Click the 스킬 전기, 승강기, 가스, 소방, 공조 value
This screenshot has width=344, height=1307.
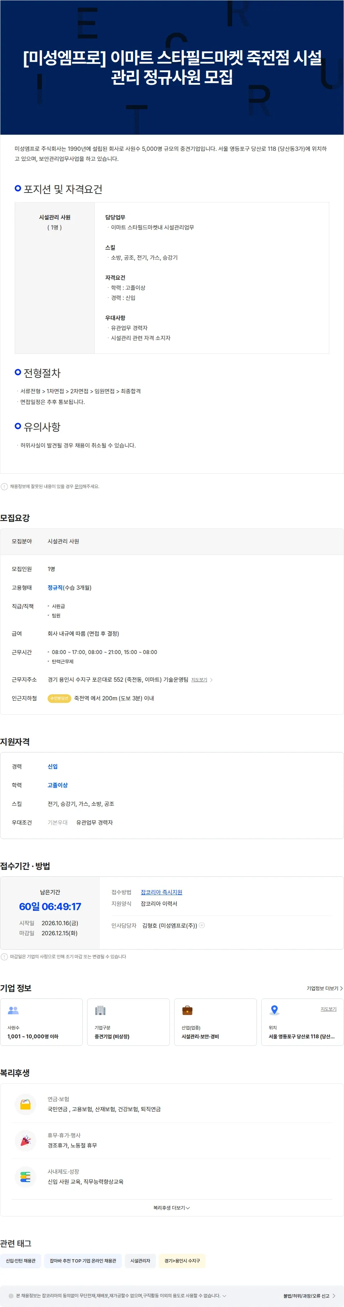coord(81,804)
